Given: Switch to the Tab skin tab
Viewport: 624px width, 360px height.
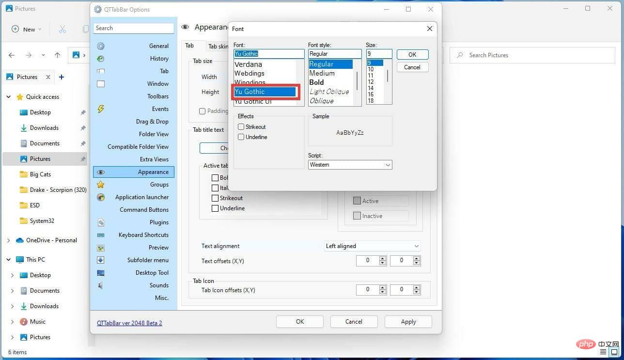Looking at the screenshot, I should 217,47.
